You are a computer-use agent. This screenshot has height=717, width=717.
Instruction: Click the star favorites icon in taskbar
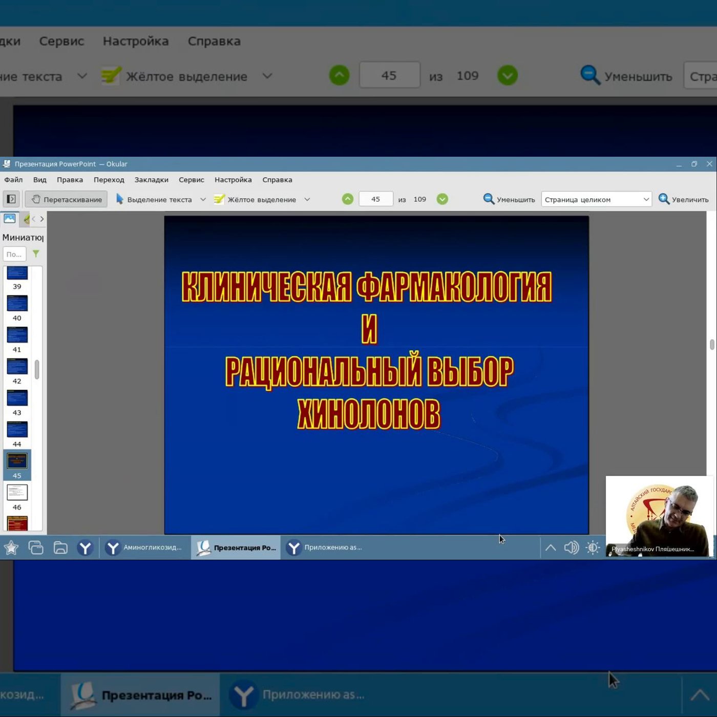11,547
